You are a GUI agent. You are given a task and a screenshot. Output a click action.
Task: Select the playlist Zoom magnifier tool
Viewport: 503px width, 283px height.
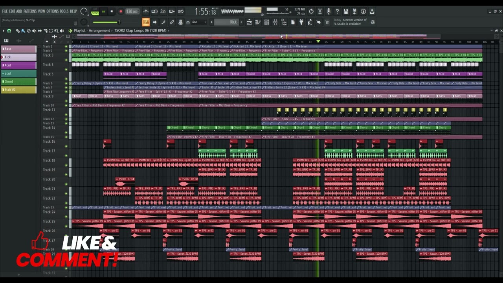click(56, 31)
